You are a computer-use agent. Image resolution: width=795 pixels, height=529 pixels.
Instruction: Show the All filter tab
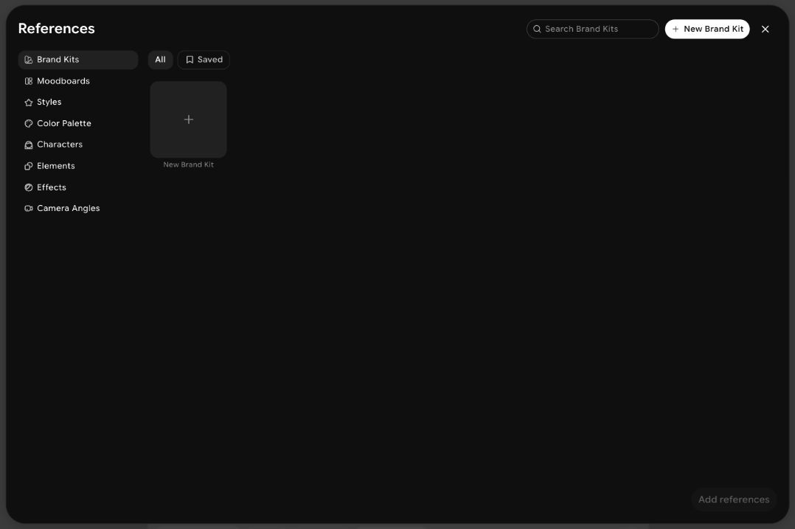160,60
